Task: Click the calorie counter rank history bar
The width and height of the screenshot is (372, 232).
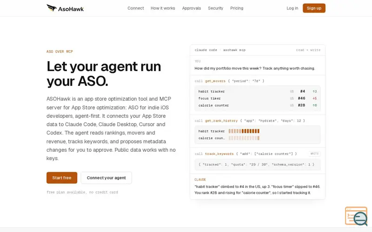Action: [244, 138]
